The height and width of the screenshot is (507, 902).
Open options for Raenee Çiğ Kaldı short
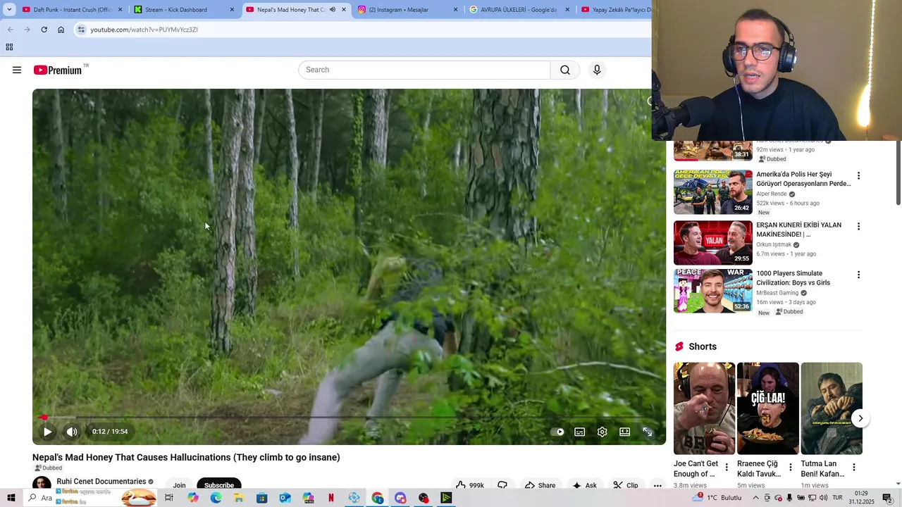(790, 467)
